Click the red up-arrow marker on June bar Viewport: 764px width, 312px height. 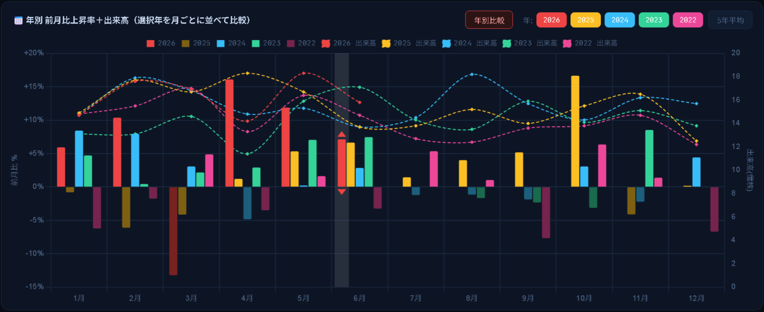(x=342, y=135)
